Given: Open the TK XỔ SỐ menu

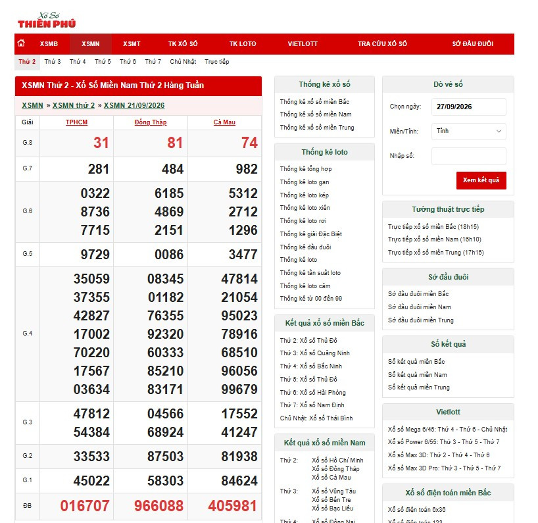Looking at the screenshot, I should point(183,44).
